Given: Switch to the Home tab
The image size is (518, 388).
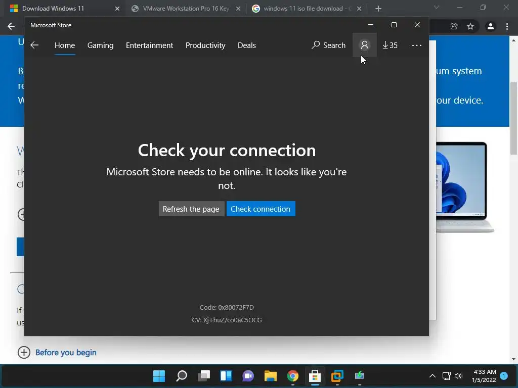Looking at the screenshot, I should (65, 45).
